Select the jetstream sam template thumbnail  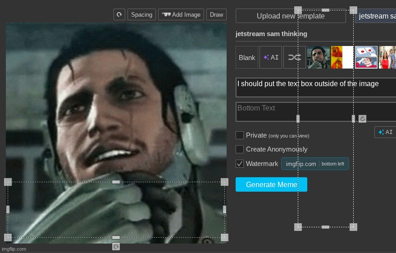click(x=319, y=57)
